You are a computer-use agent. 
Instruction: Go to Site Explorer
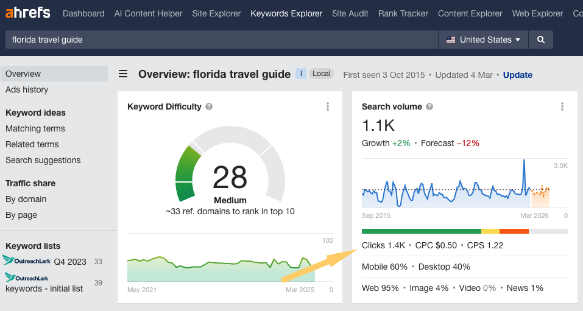tap(216, 13)
